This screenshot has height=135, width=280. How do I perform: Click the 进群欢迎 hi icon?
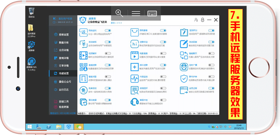(135, 44)
